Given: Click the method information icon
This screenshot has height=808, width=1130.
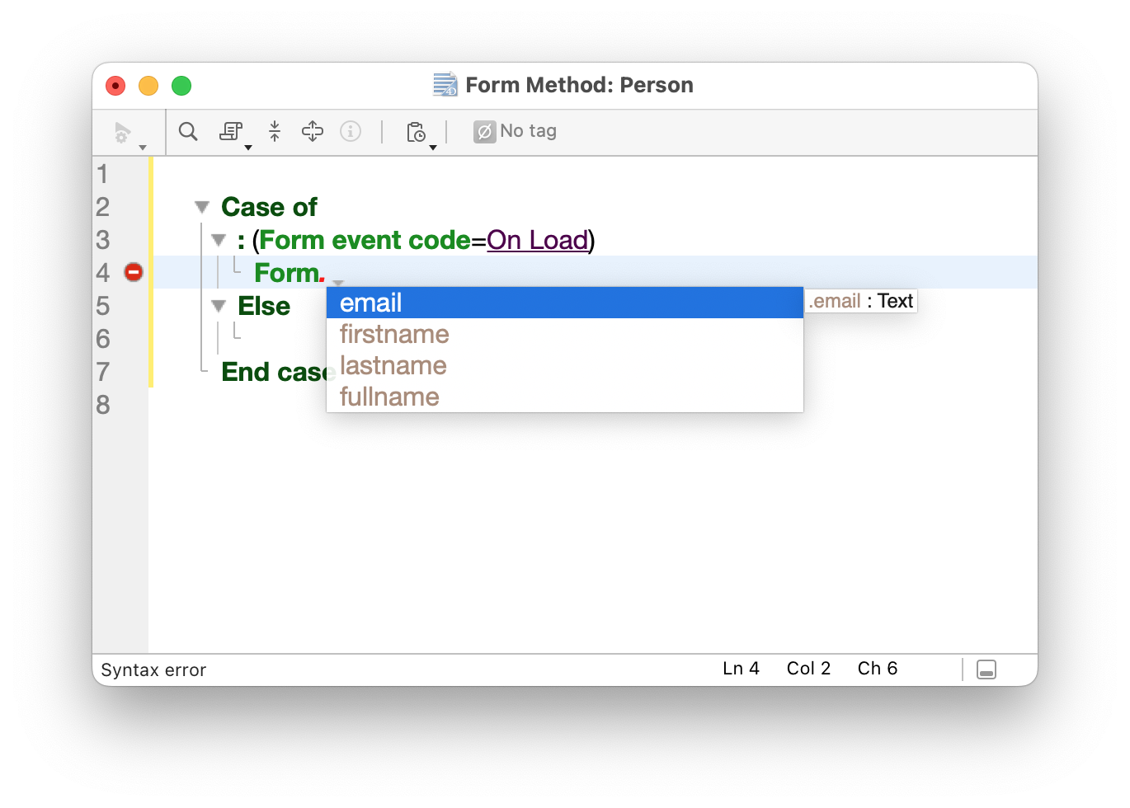Looking at the screenshot, I should [351, 131].
